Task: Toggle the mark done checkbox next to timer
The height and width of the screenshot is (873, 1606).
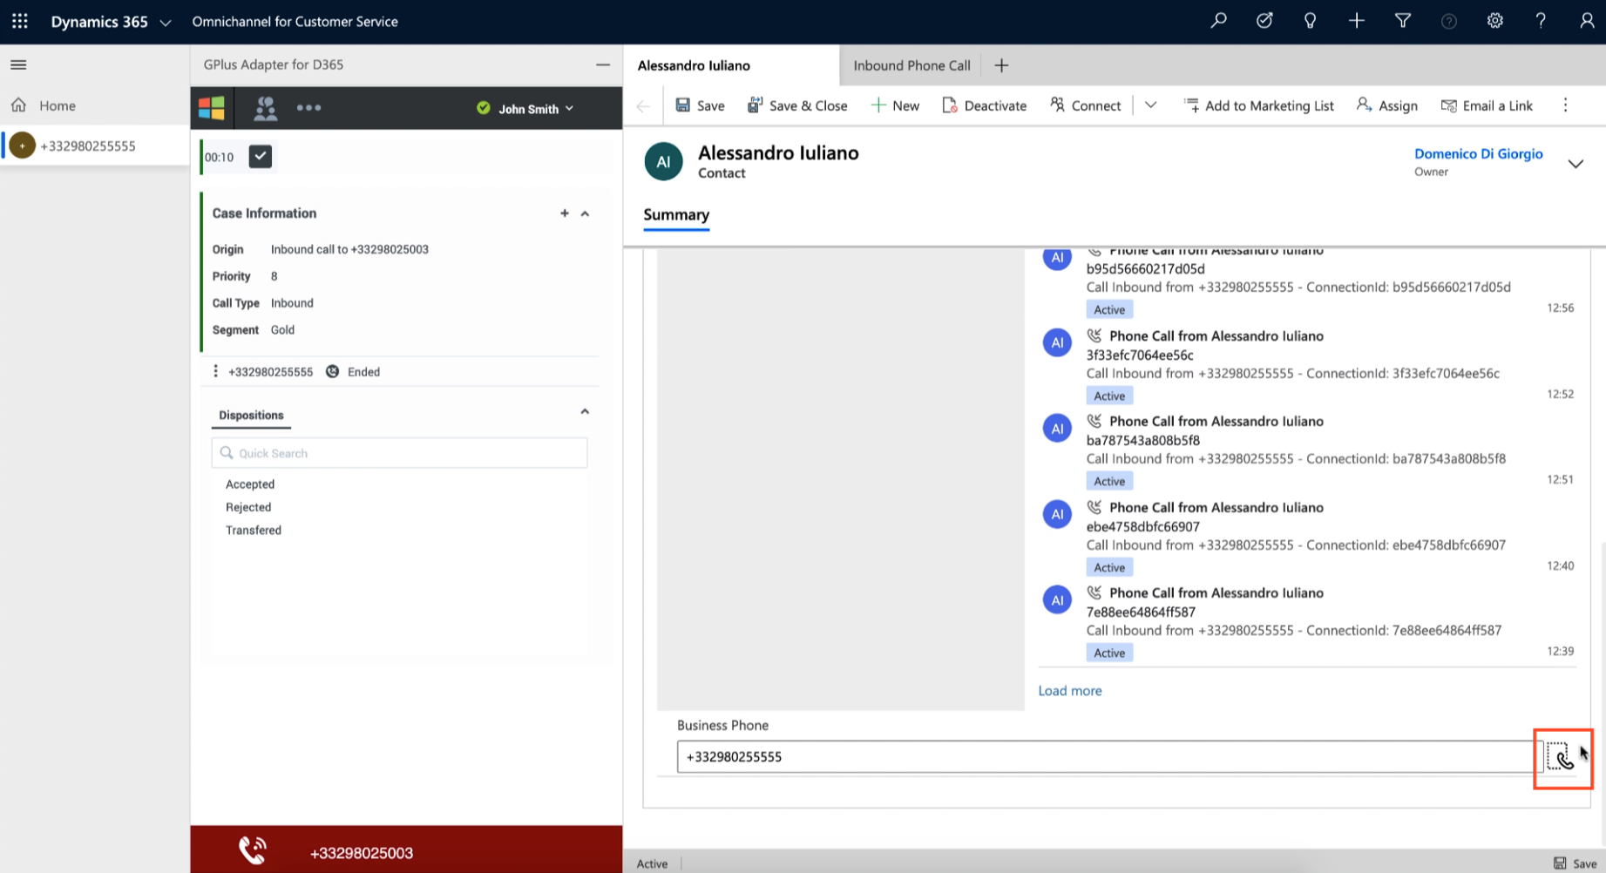Action: point(261,156)
